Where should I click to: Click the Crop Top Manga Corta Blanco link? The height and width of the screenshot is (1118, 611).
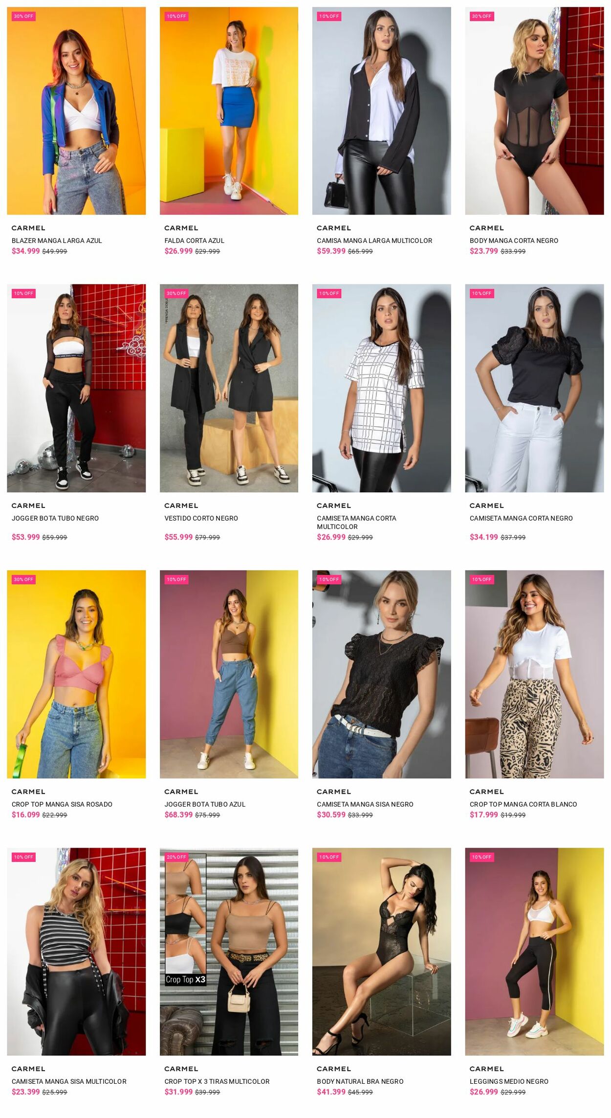point(523,804)
